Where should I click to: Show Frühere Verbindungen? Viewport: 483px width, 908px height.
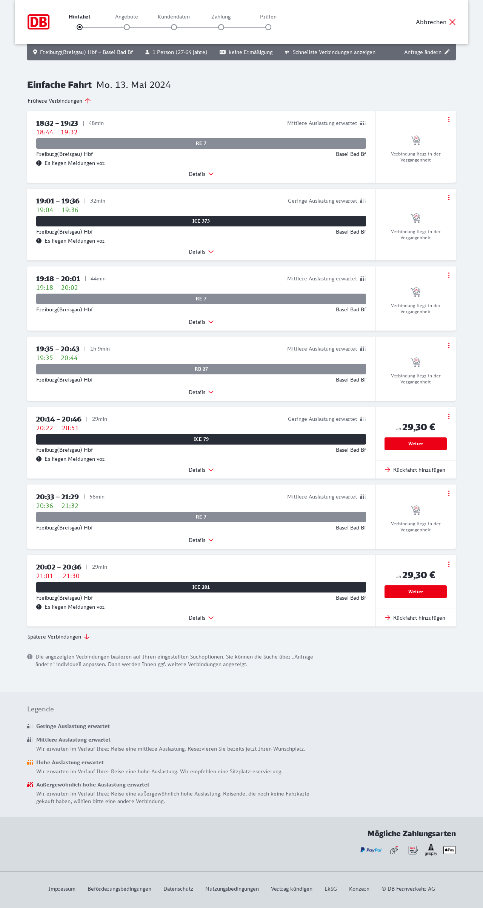tap(59, 101)
